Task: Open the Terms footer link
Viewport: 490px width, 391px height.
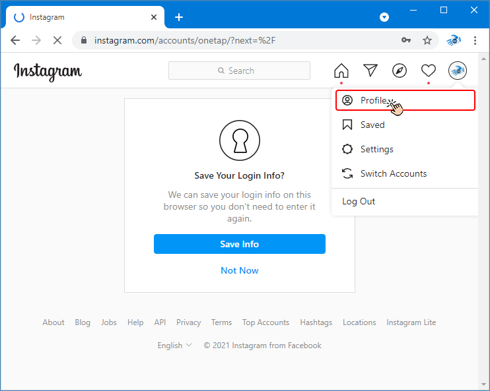Action: pyautogui.click(x=222, y=322)
